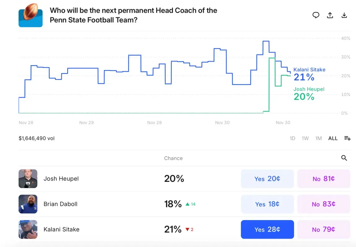Screen dimensions: 356x247
Task: Click the football market icon
Action: point(31,15)
